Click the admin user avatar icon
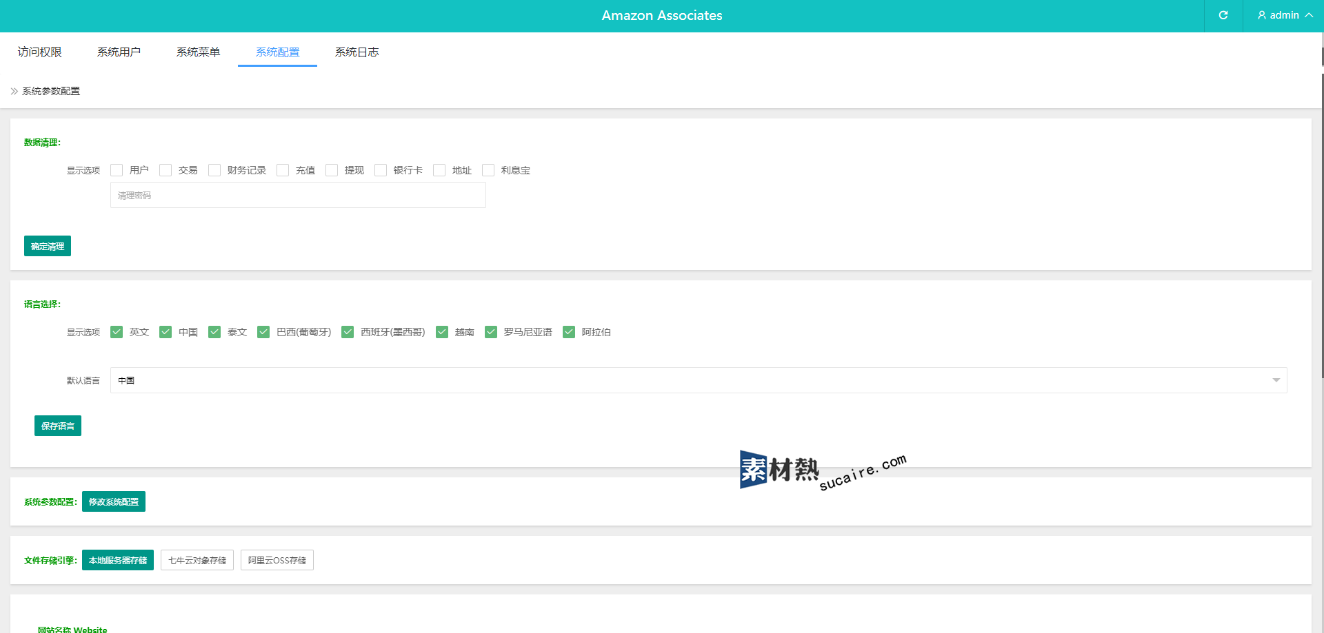1324x633 pixels. pos(1261,15)
